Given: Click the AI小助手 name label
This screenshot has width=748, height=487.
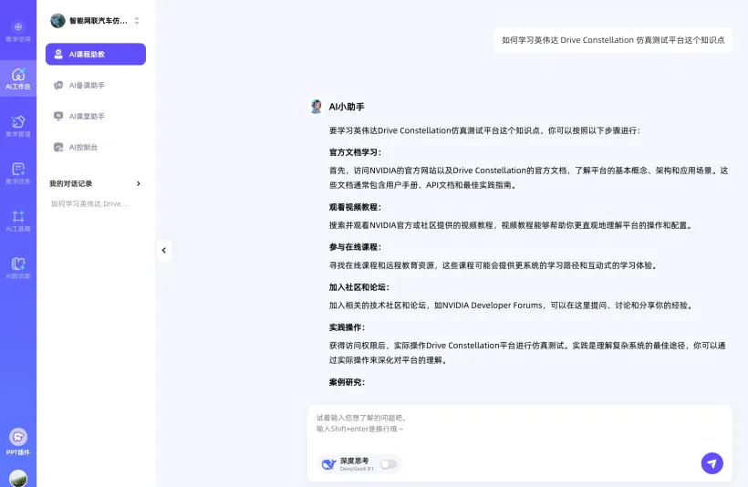Looking at the screenshot, I should (347, 107).
